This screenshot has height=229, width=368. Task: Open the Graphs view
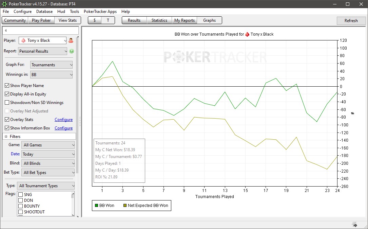point(209,20)
